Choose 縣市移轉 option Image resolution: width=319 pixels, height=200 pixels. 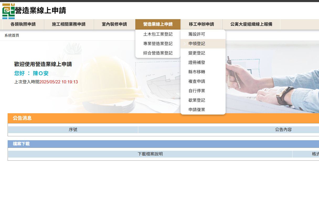pyautogui.click(x=197, y=72)
